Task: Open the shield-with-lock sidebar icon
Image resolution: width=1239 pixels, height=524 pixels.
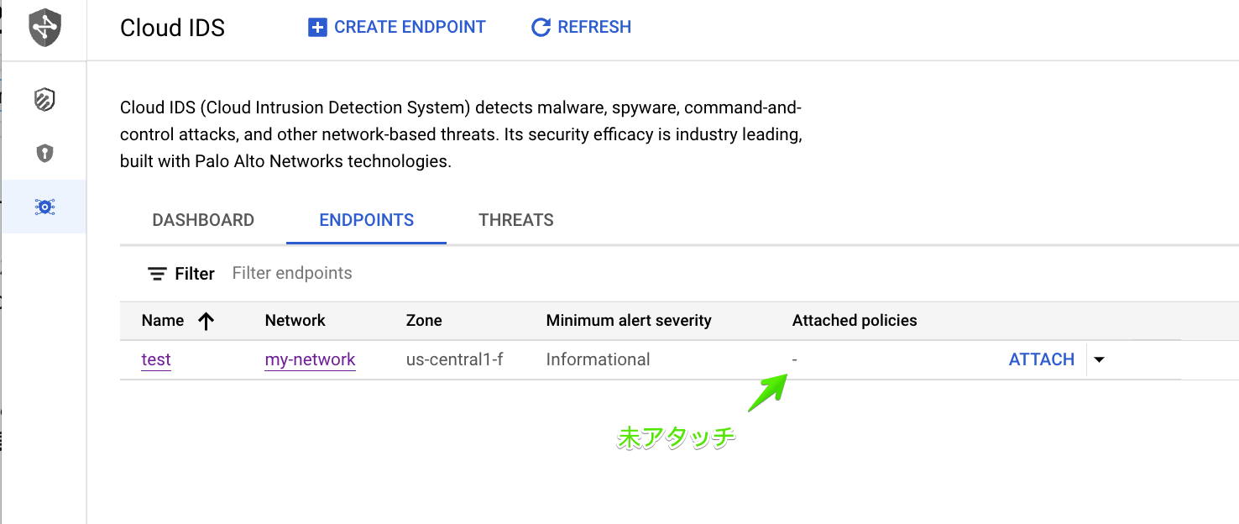Action: (x=44, y=154)
